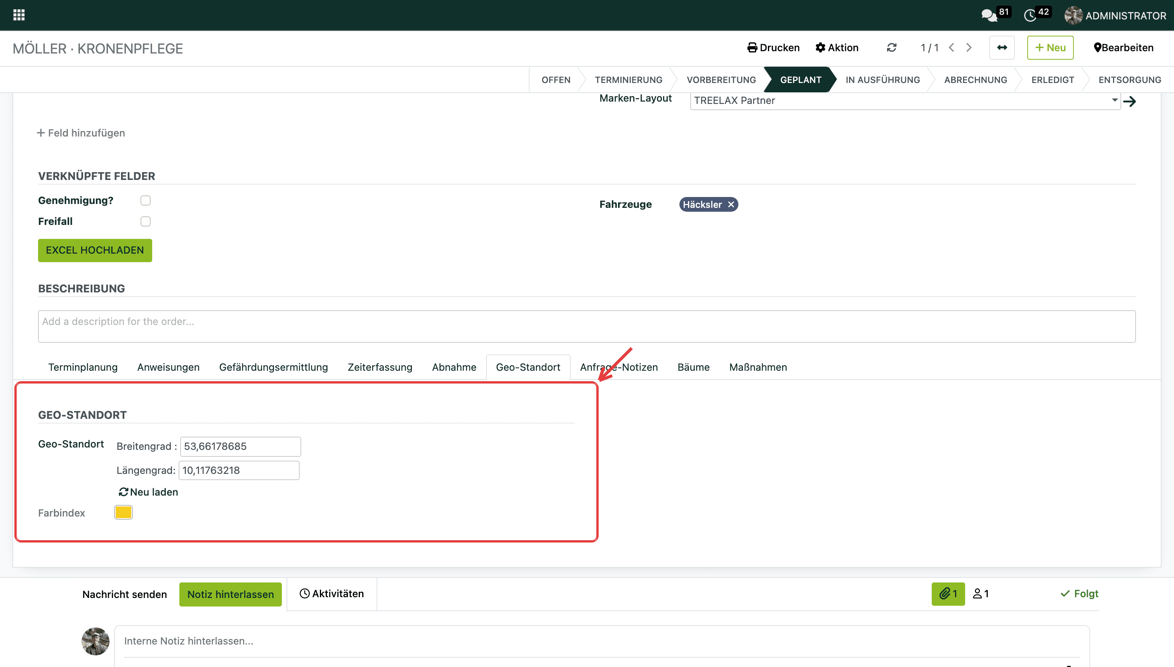Click the Drucken print button
Viewport: 1174px width, 667px height.
click(773, 48)
